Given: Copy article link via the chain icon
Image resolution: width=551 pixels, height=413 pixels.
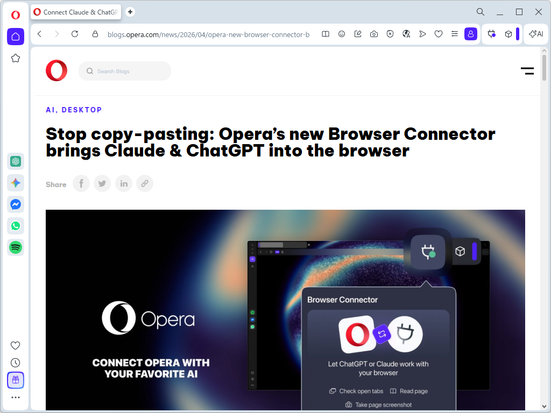Looking at the screenshot, I should [x=144, y=183].
